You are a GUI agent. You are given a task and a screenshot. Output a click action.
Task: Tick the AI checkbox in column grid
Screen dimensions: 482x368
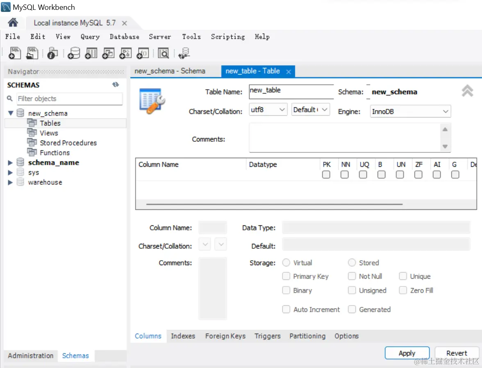coord(437,175)
